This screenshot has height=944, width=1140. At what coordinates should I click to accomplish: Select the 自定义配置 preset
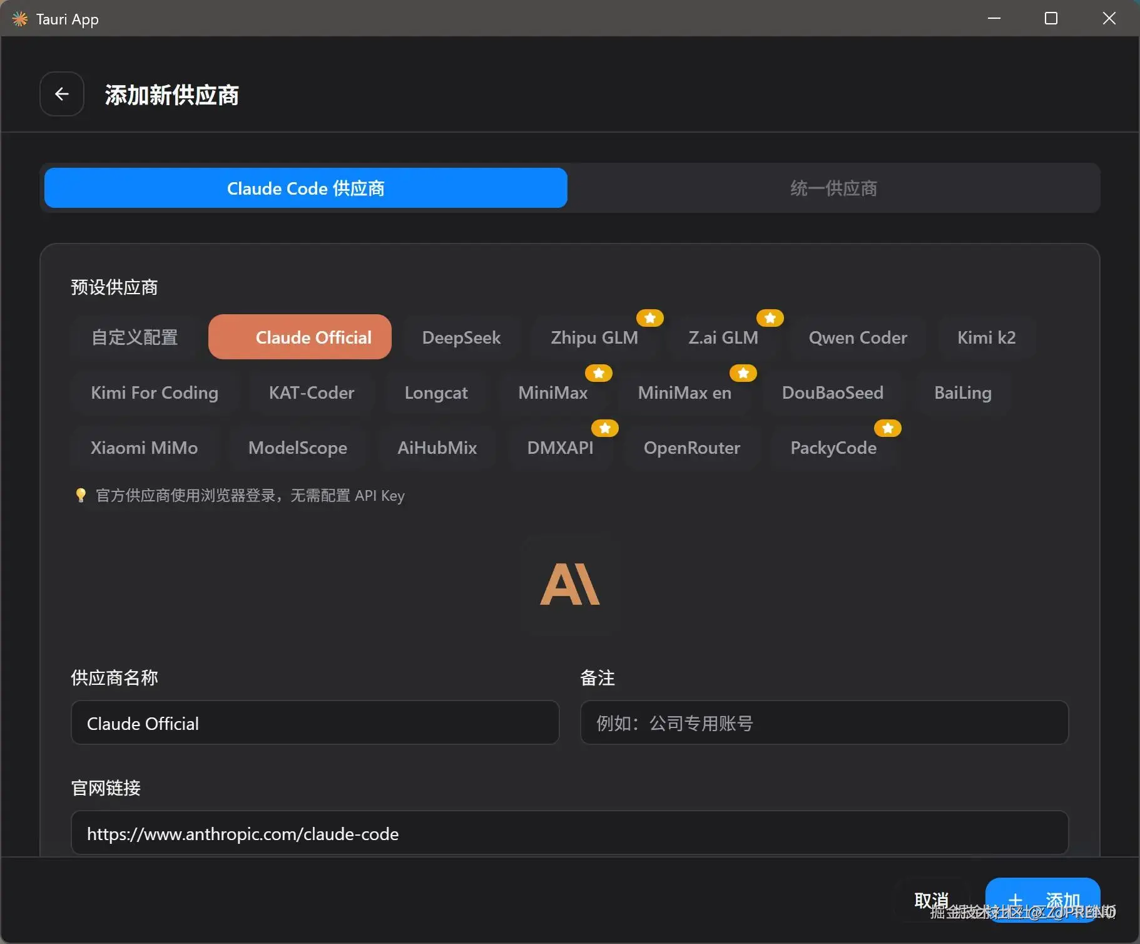135,337
